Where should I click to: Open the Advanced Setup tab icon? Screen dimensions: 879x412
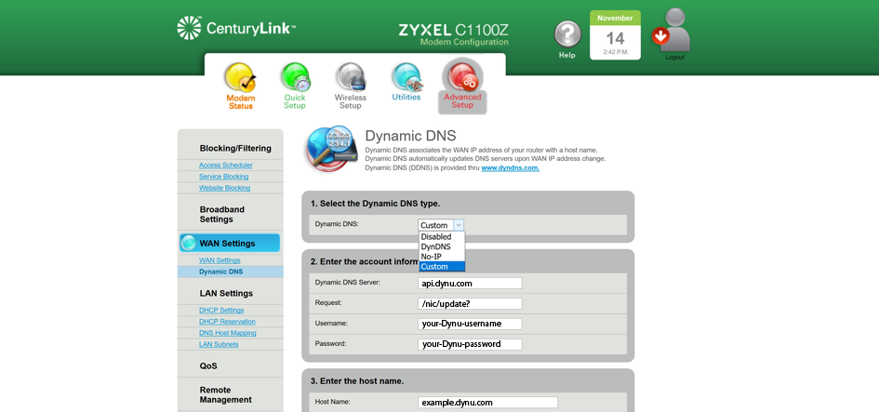coord(462,77)
